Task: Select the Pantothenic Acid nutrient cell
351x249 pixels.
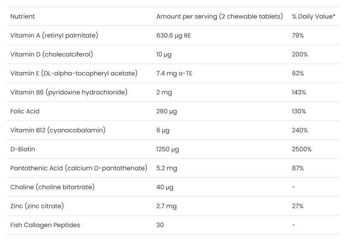Action: pos(79,168)
